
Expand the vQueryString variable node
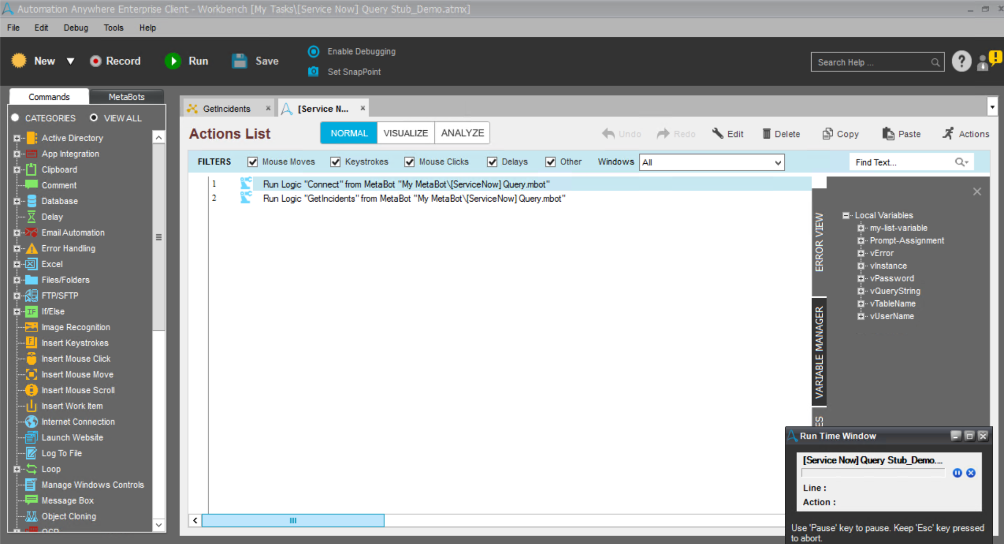point(861,291)
